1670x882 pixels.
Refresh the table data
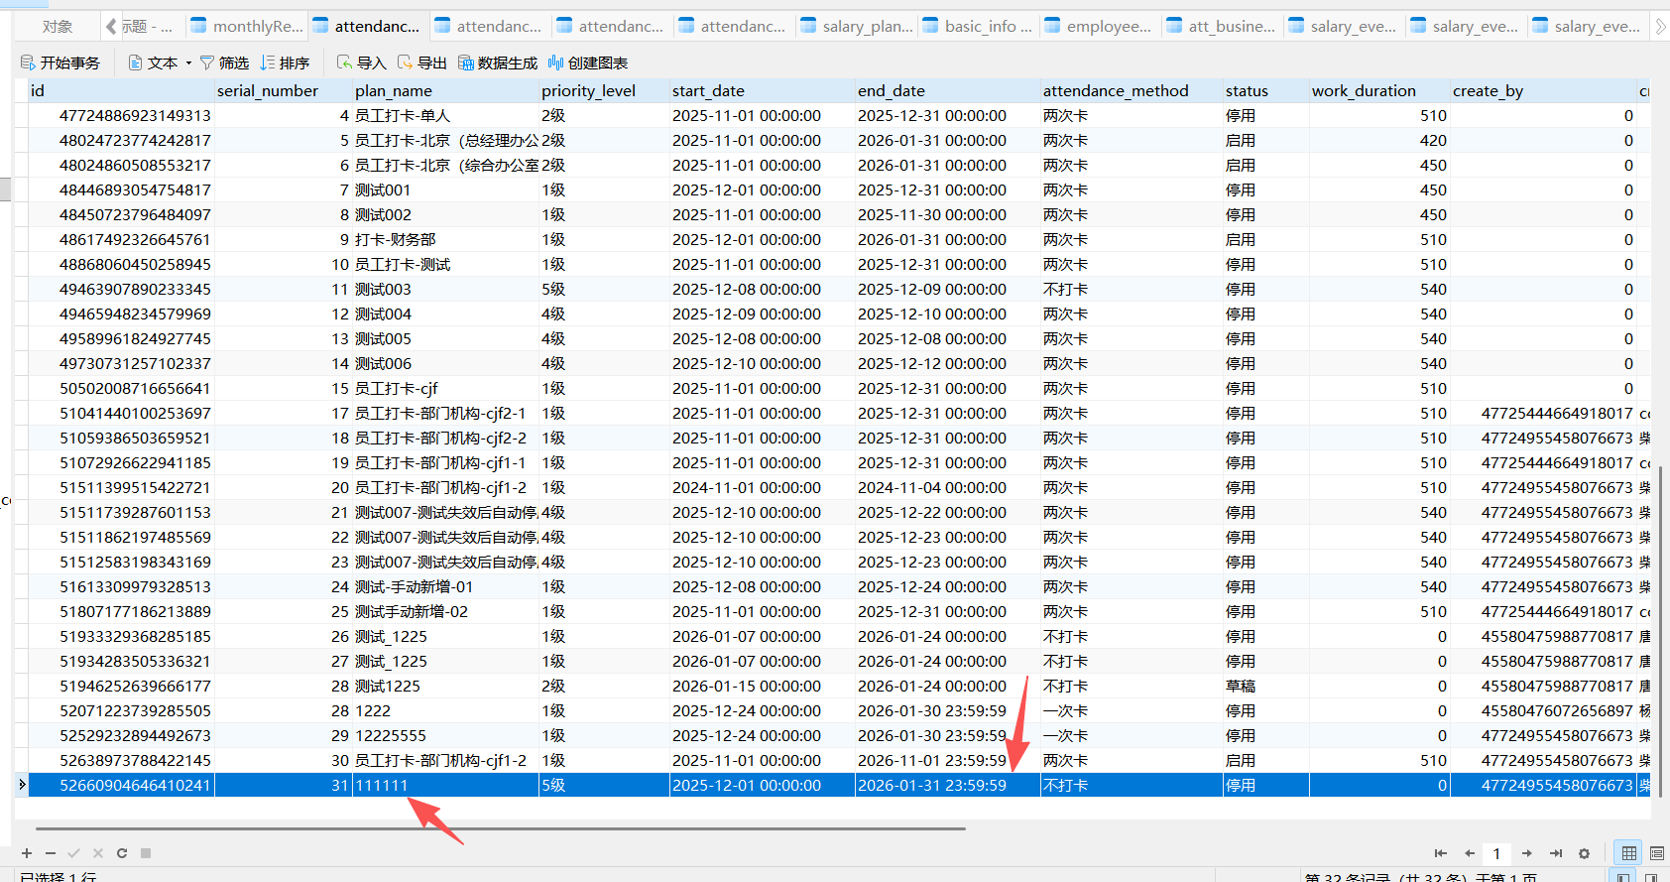click(x=122, y=853)
